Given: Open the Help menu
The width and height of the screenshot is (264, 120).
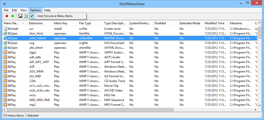Looking at the screenshot, I should pyautogui.click(x=47, y=10).
